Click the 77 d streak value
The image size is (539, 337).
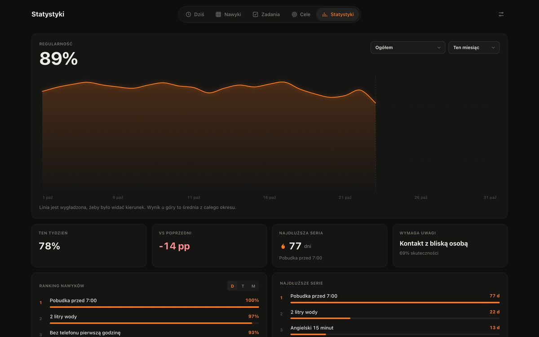[495, 296]
